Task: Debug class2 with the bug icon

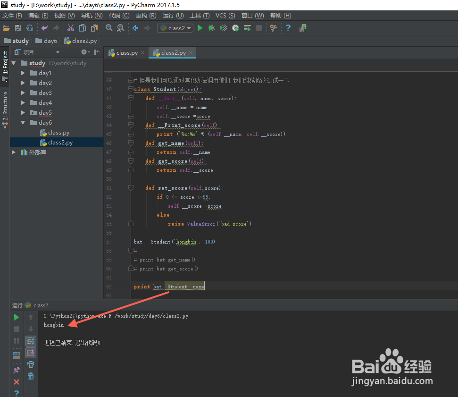Action: pos(211,28)
